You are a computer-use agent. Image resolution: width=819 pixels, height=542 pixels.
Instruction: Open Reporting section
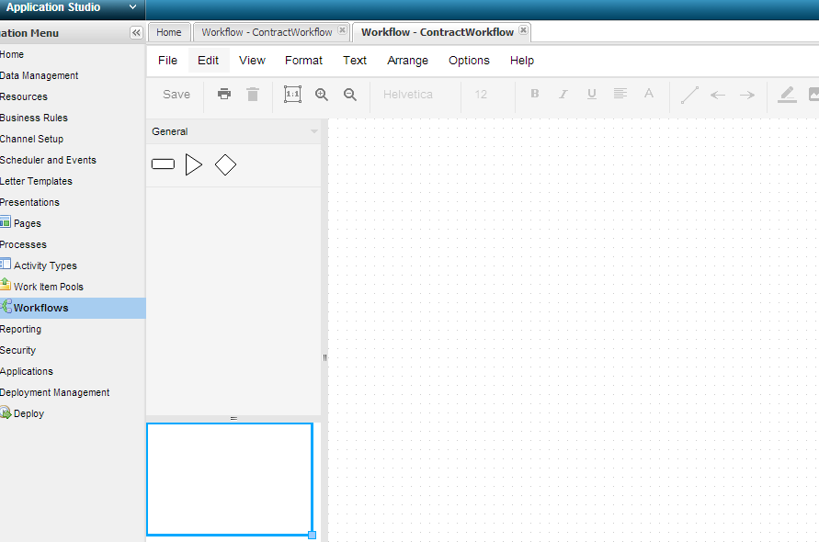(x=21, y=329)
